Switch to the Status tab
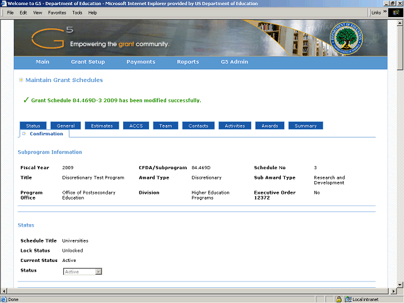404x303 pixels. 33,126
